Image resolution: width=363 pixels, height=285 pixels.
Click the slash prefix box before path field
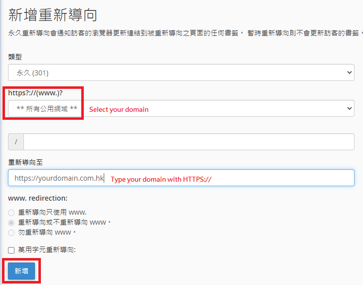coord(16,142)
